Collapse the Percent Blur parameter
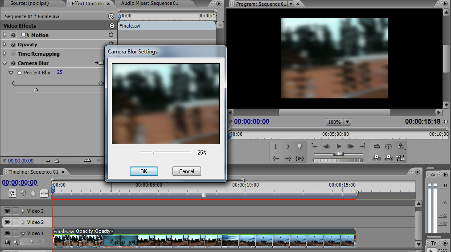 [x=11, y=73]
